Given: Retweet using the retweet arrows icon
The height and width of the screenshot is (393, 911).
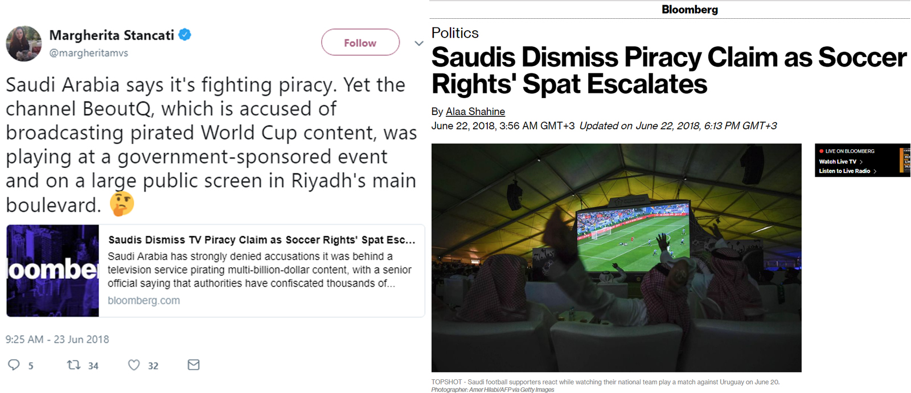Looking at the screenshot, I should [73, 365].
